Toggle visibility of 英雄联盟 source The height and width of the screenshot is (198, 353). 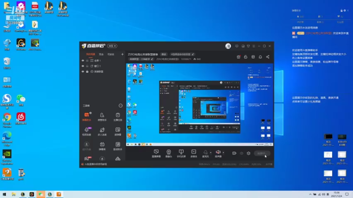pyautogui.click(x=83, y=71)
